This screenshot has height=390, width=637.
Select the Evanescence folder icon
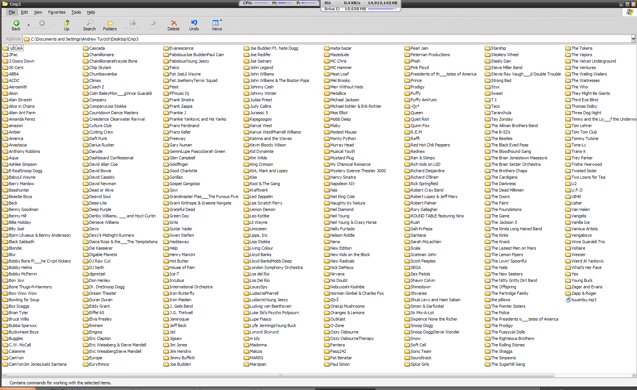pyautogui.click(x=166, y=48)
